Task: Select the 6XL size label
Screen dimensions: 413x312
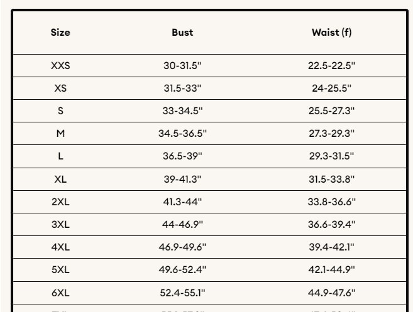Action: pos(60,292)
